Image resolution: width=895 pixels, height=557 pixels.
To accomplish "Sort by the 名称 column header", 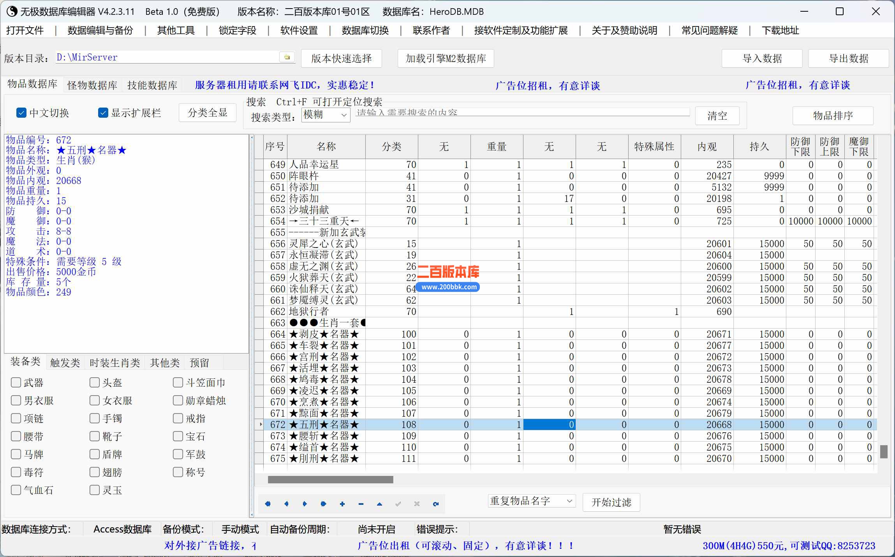I will [326, 147].
